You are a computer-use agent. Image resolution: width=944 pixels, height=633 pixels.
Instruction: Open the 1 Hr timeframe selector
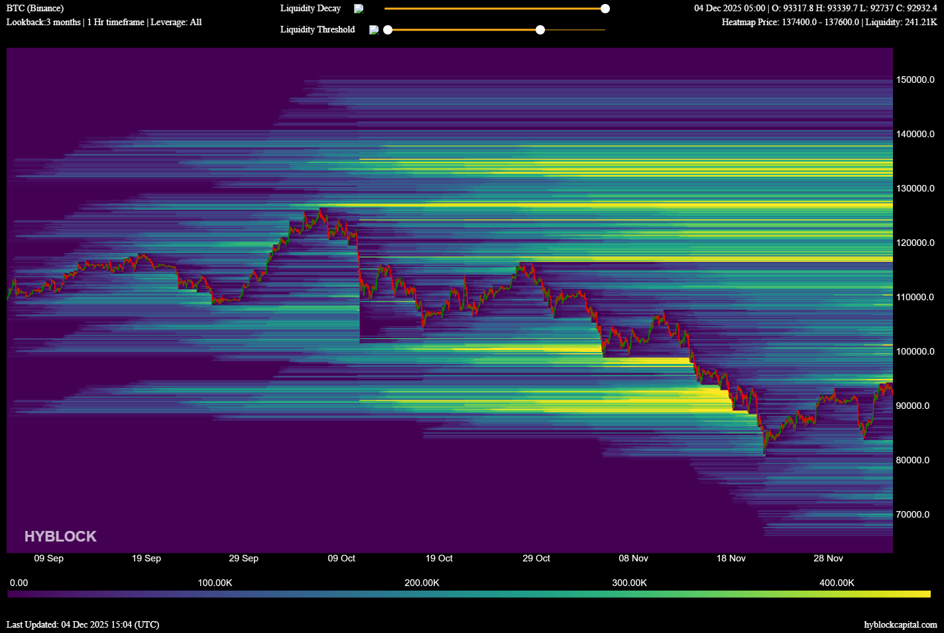coord(115,22)
